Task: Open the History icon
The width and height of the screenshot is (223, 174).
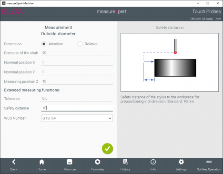Action: click(x=125, y=162)
